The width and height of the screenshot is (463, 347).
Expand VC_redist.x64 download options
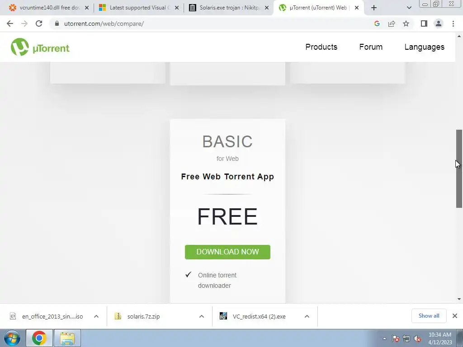tap(307, 316)
